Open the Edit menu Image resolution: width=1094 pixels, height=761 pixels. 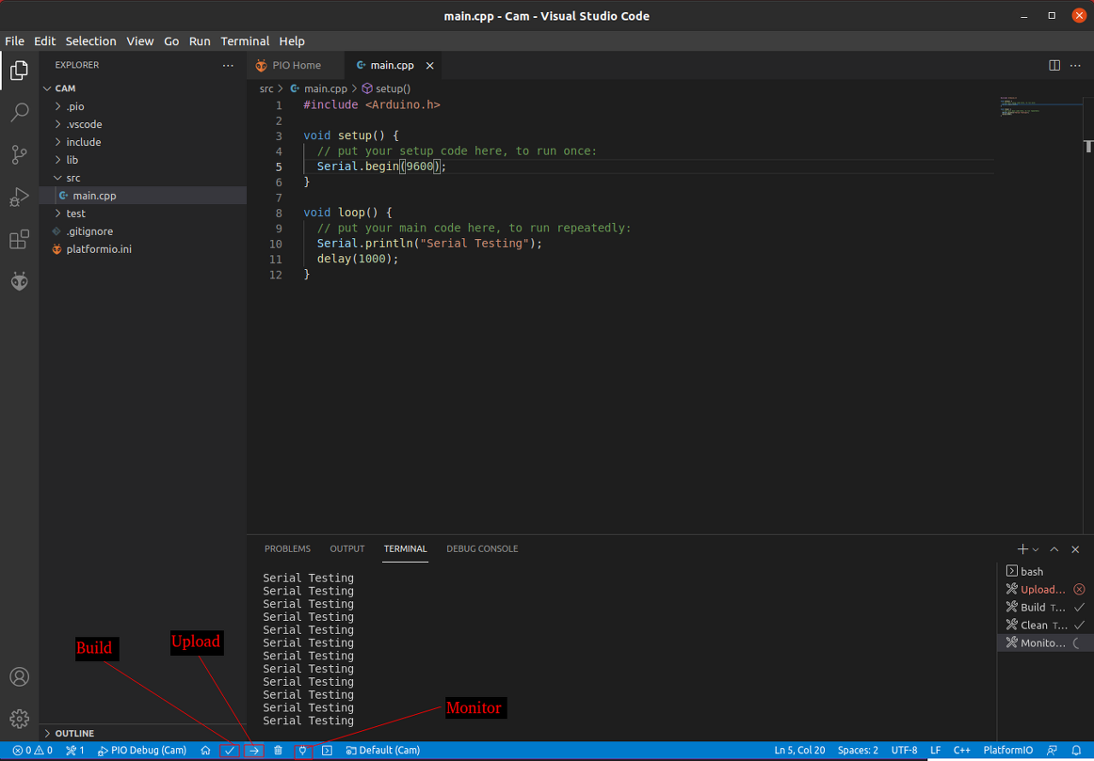point(44,41)
